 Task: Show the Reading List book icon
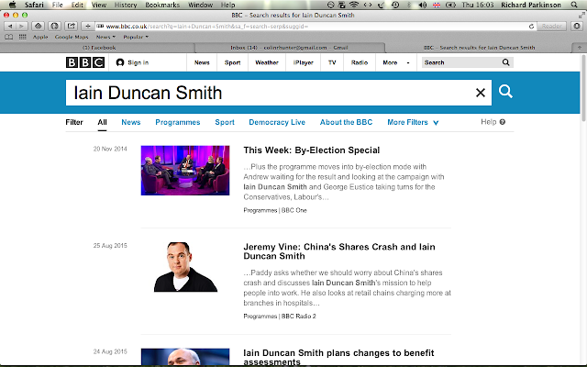8,37
